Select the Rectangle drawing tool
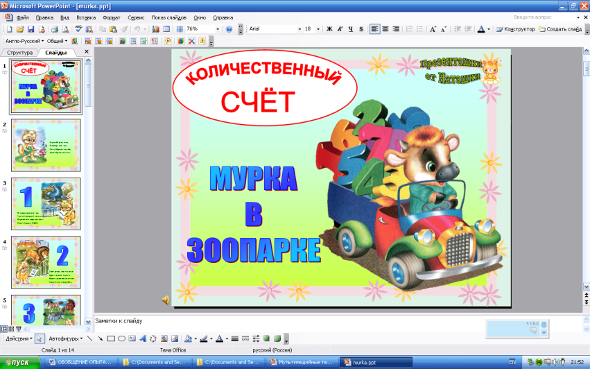 coord(111,338)
